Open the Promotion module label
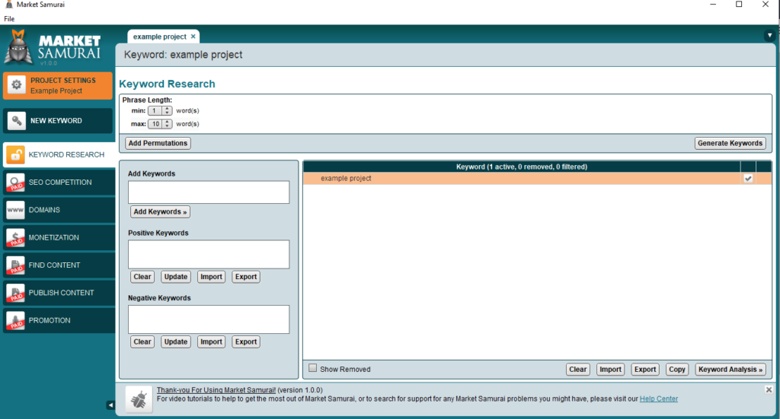Viewport: 780px width, 419px height. tap(50, 321)
